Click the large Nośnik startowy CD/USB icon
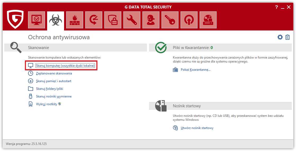The height and width of the screenshot is (151, 296). [161, 106]
